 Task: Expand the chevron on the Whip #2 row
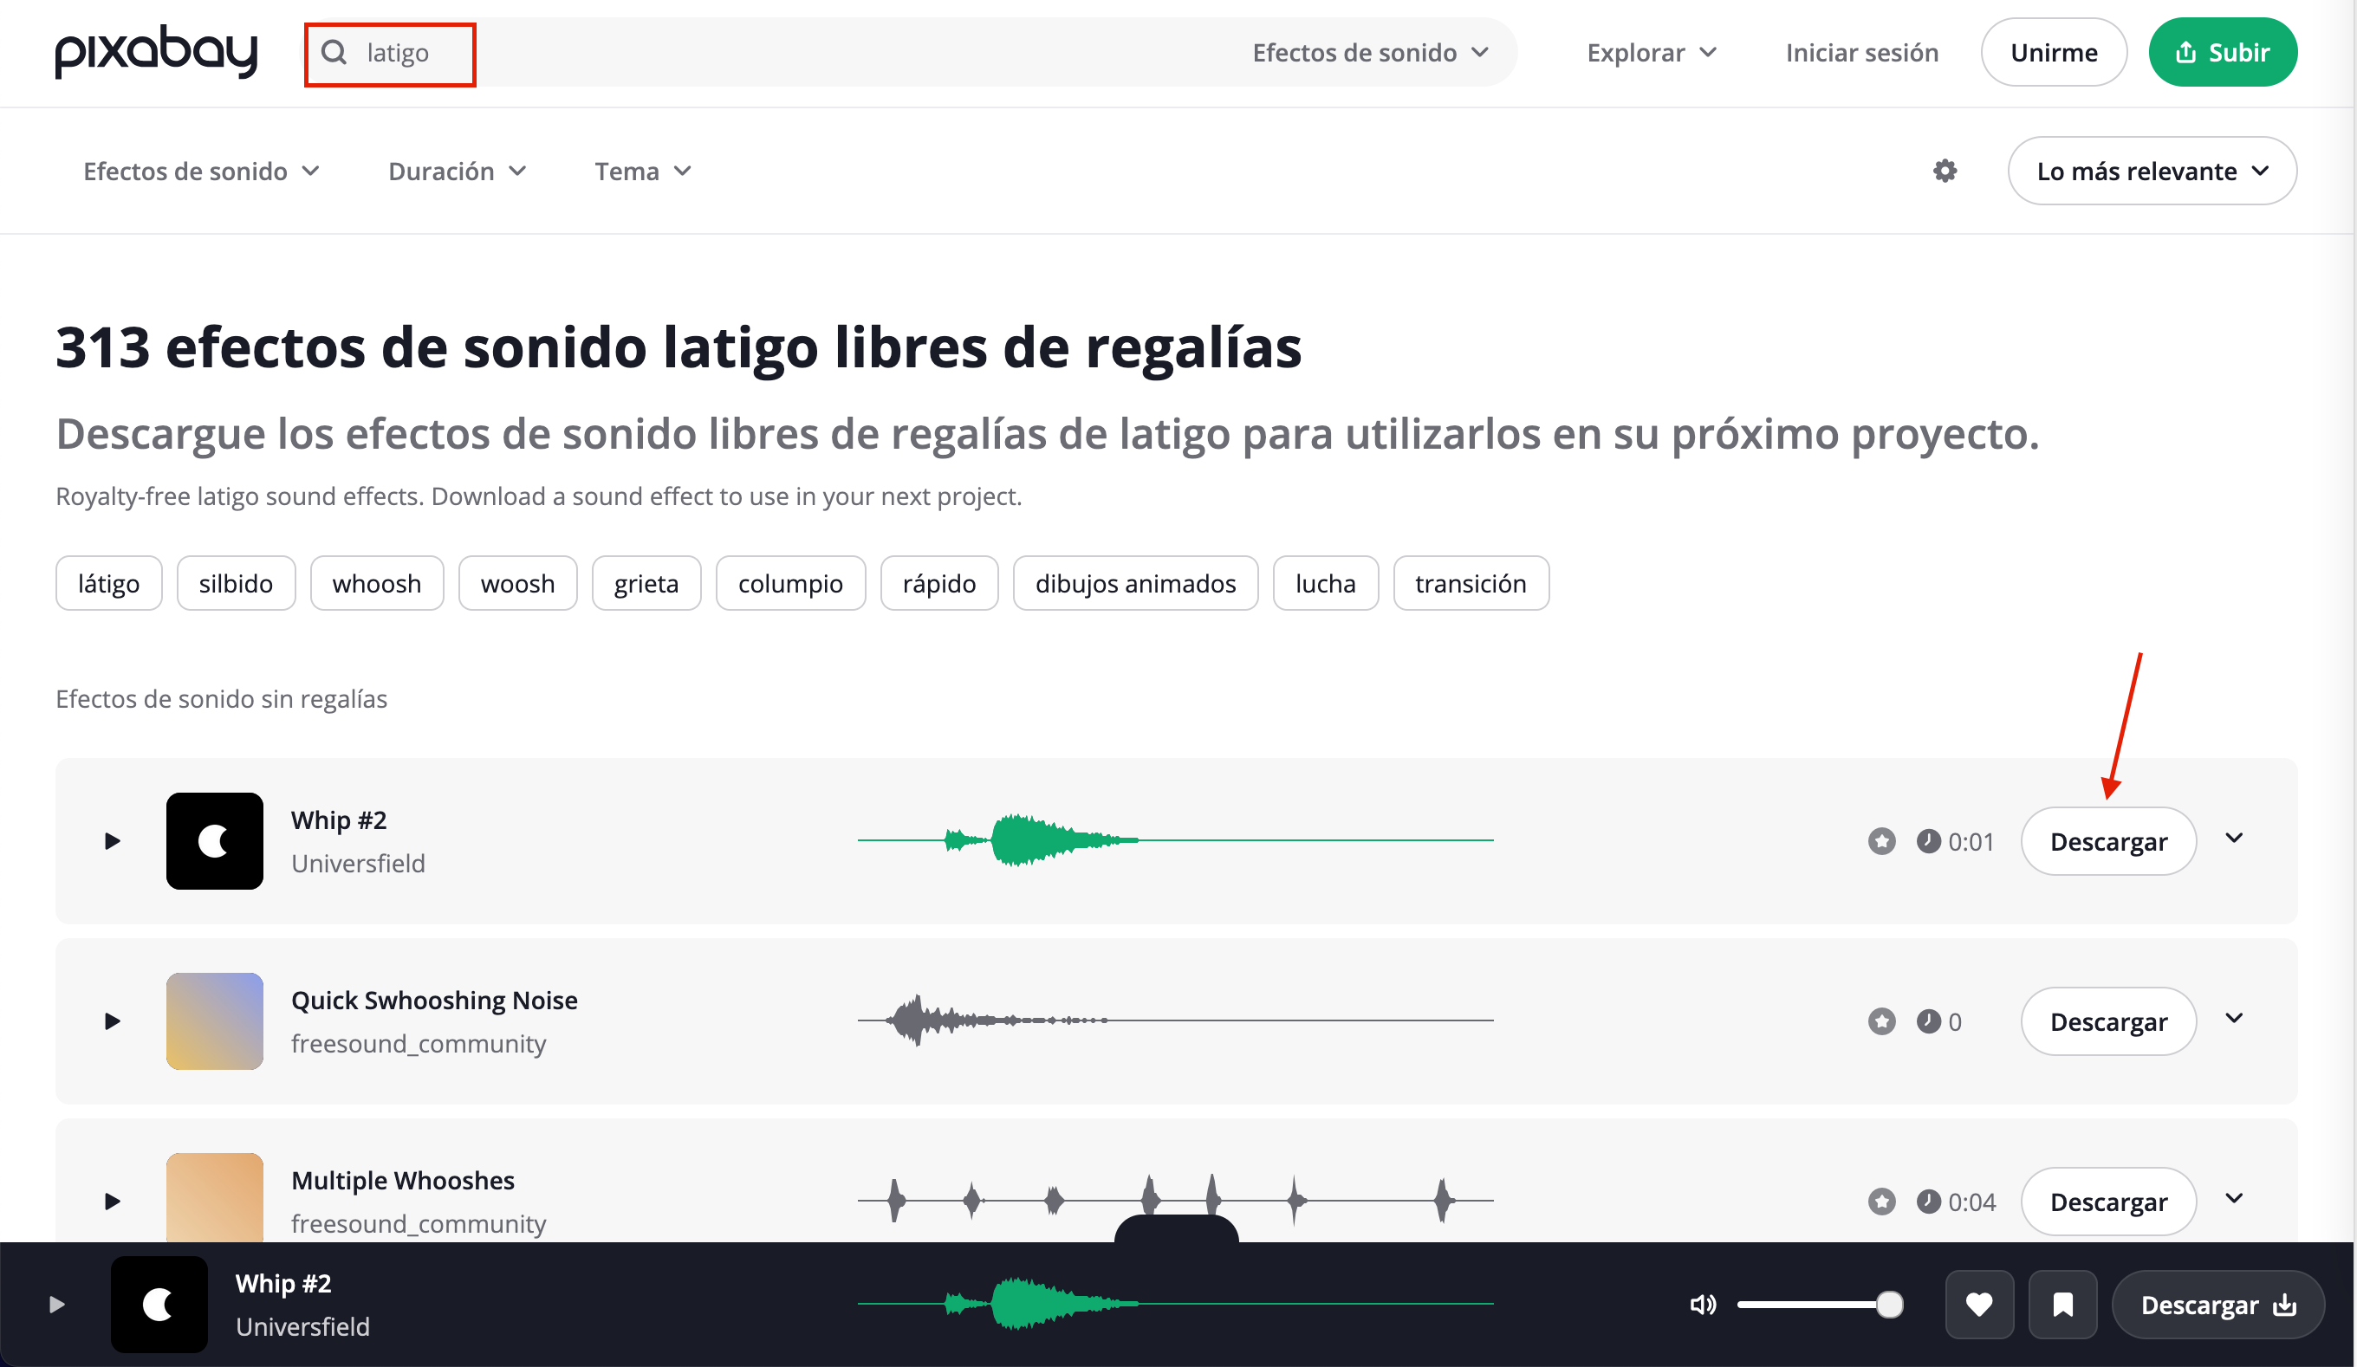(2235, 839)
